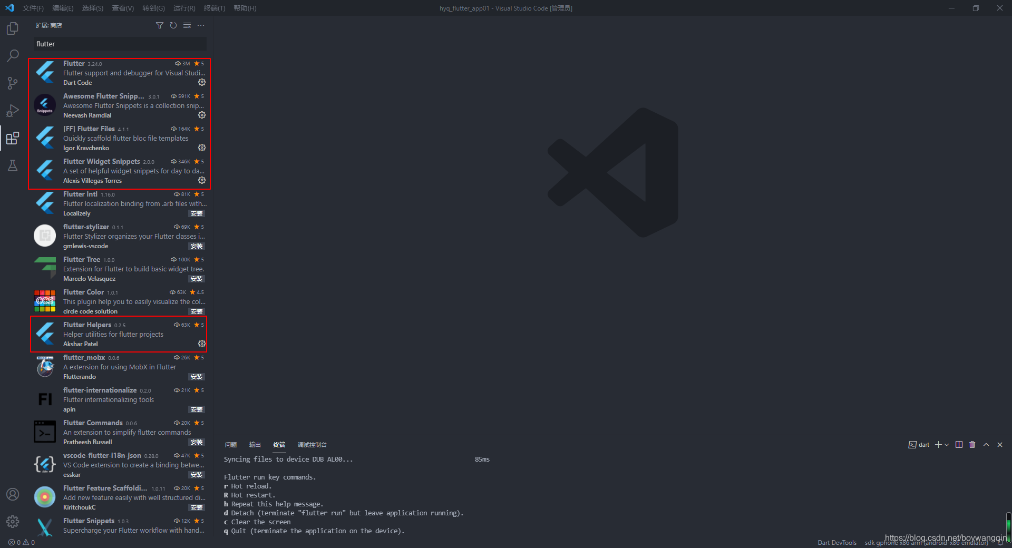Open manage gear for Flutter by Dart Code
Image resolution: width=1012 pixels, height=548 pixels.
pyautogui.click(x=202, y=82)
